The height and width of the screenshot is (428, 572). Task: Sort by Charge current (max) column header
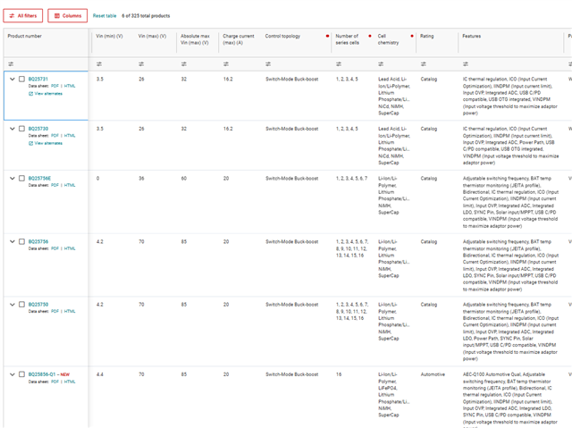click(x=239, y=39)
